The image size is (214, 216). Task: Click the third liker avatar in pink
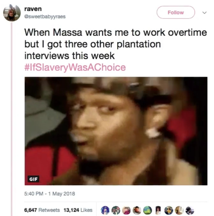click(x=127, y=210)
